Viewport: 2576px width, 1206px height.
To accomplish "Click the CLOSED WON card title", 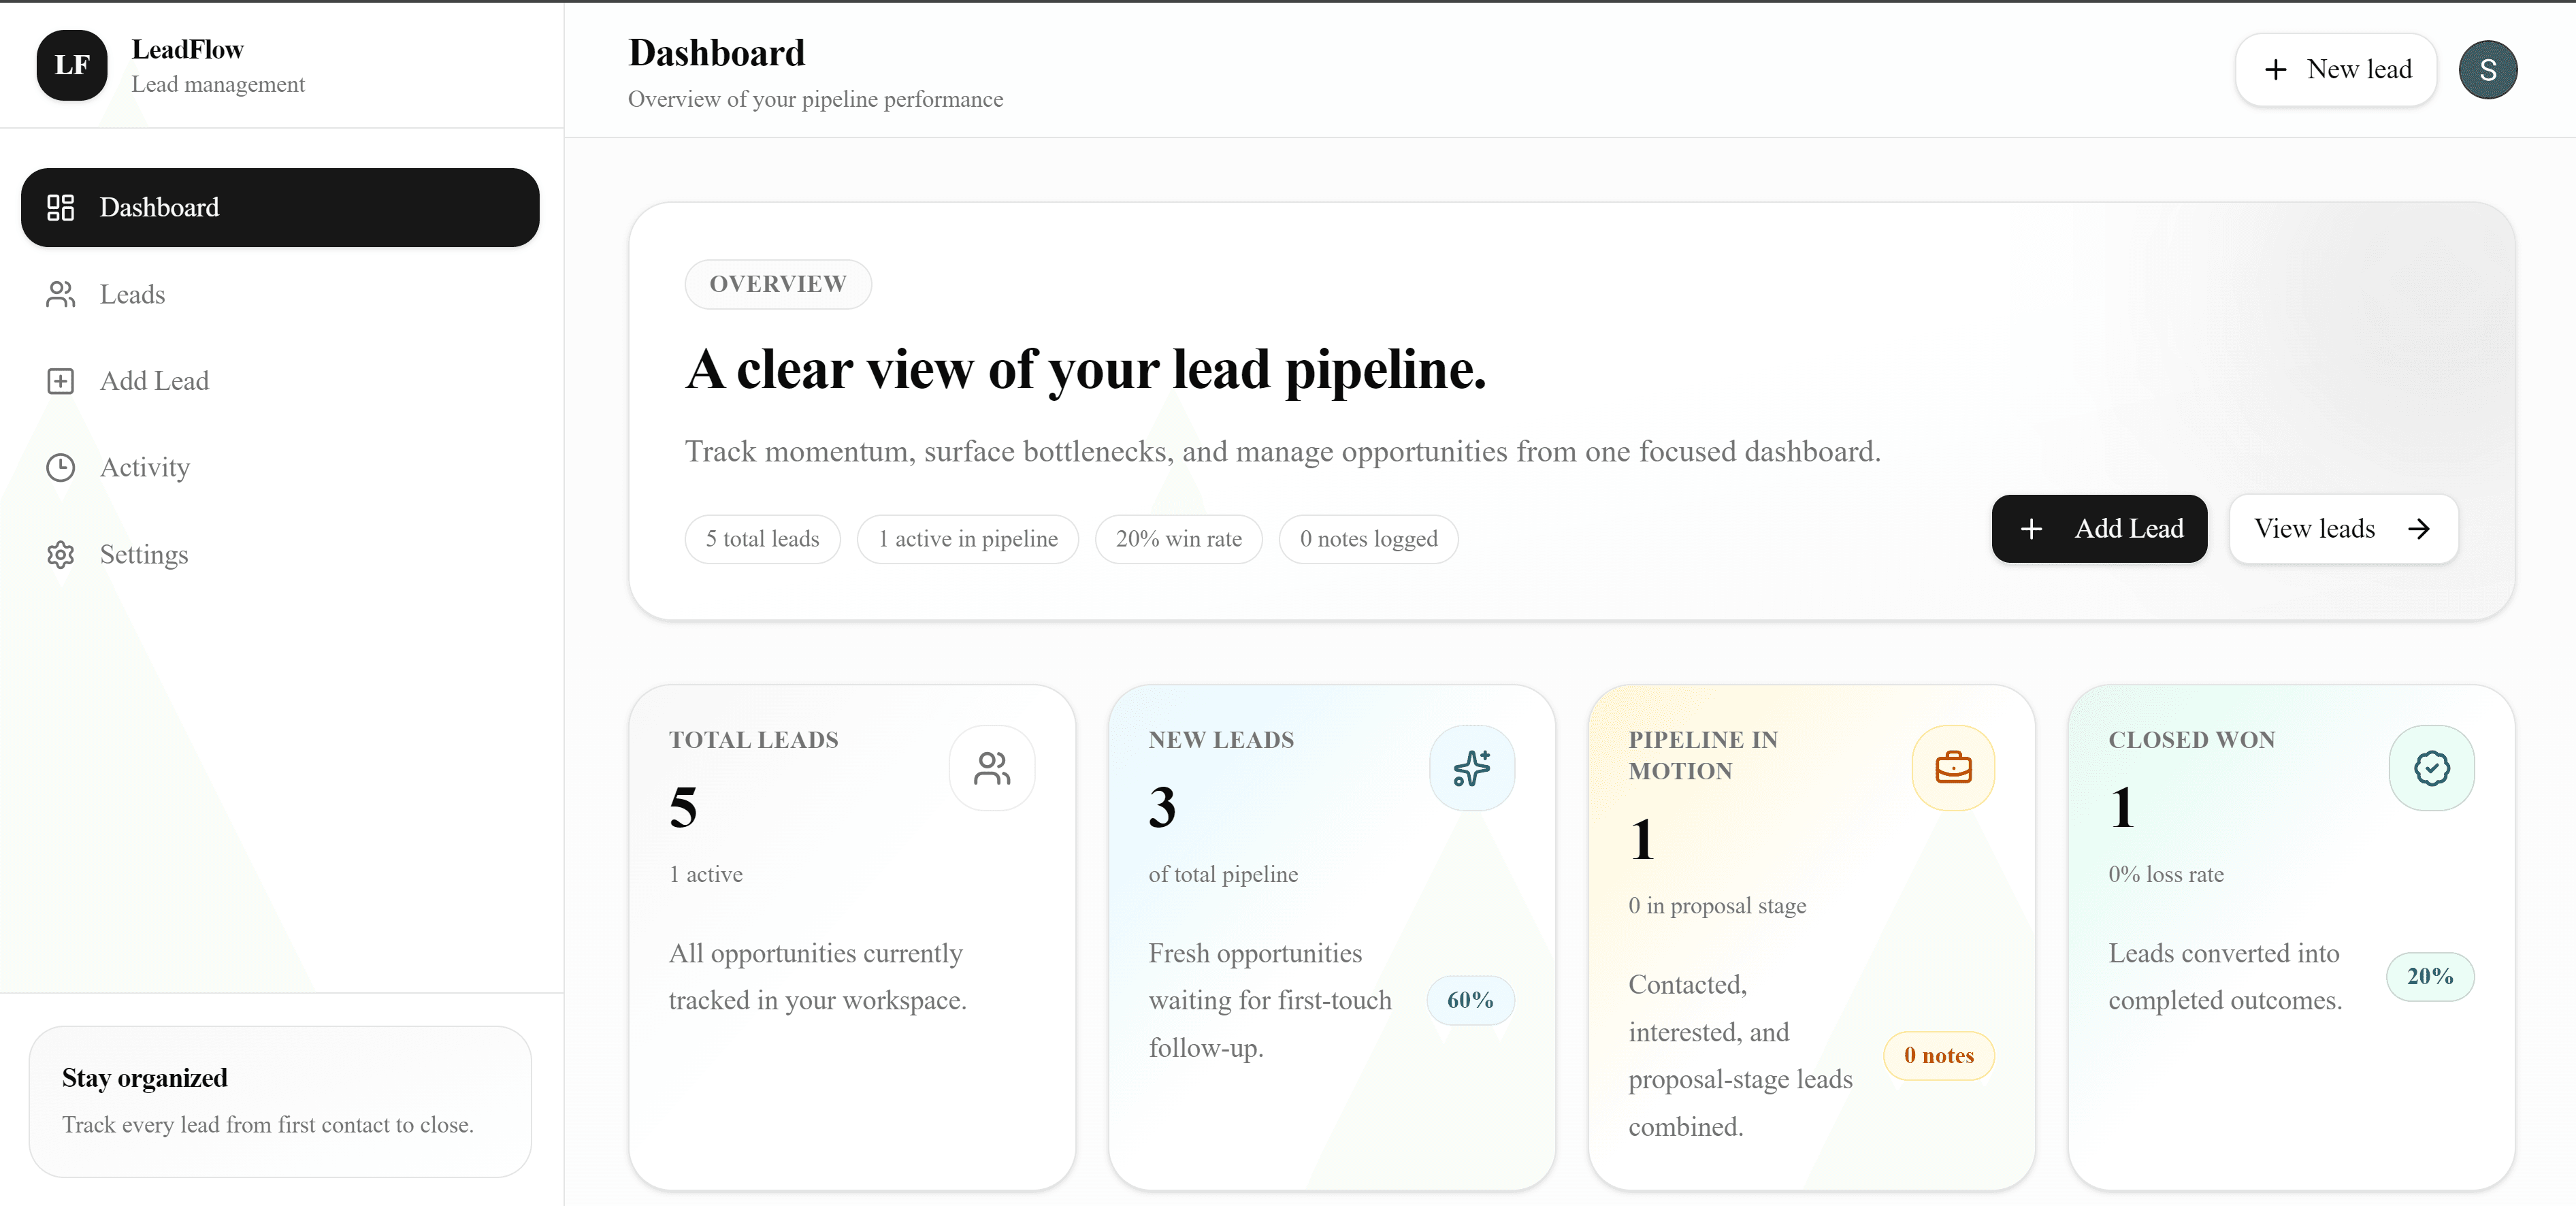I will pyautogui.click(x=2192, y=740).
